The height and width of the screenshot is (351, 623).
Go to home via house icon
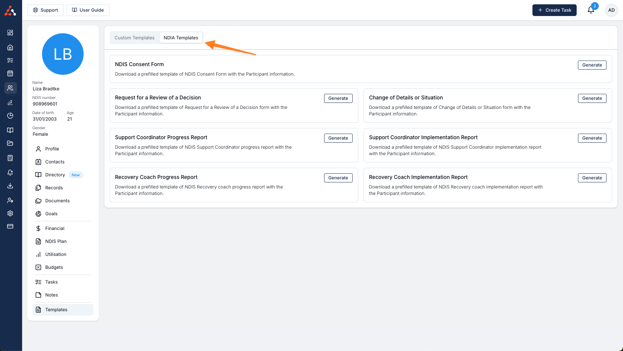point(10,48)
